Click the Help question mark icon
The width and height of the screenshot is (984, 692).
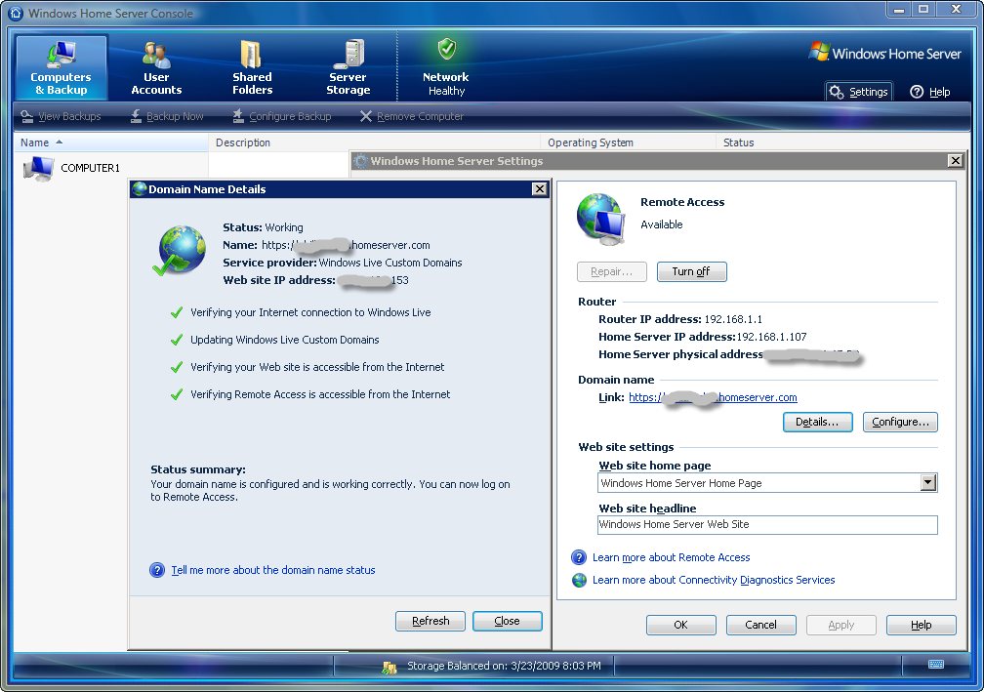point(917,92)
